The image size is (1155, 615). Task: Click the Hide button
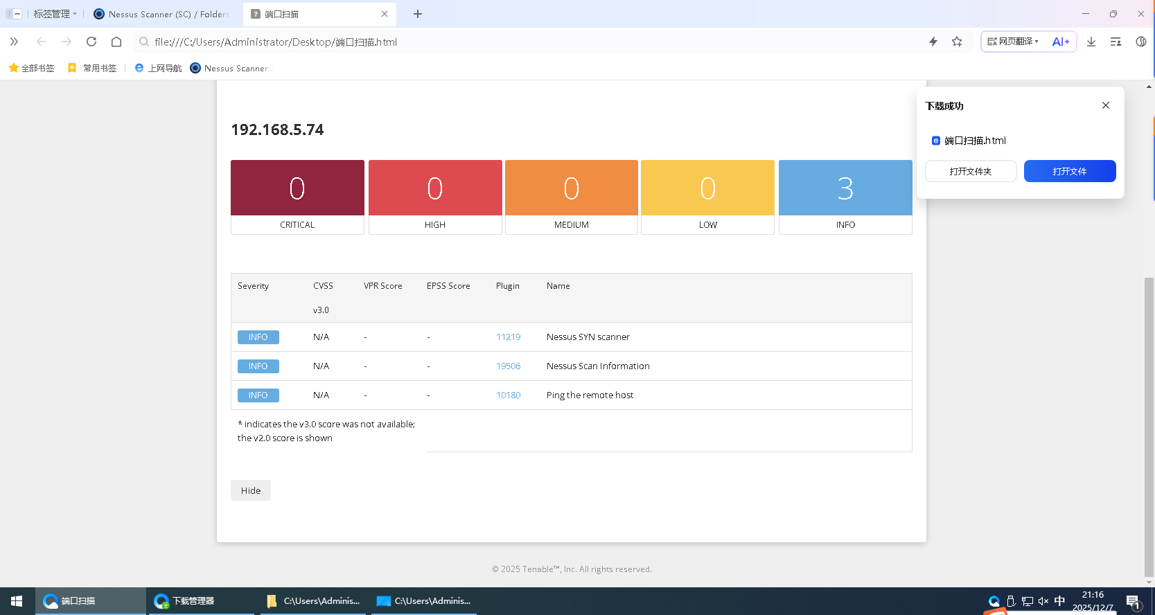[x=251, y=490]
